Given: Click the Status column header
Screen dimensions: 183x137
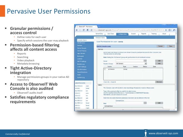Looking at the screenshot, I should point(145,67).
